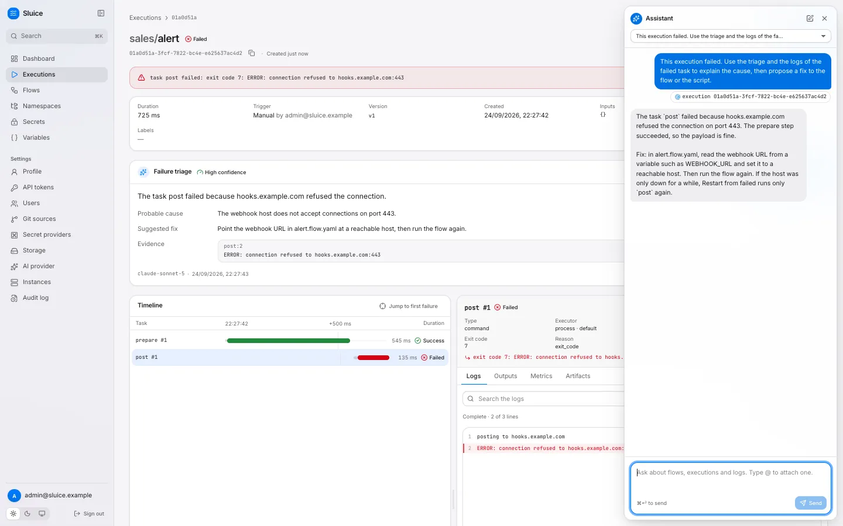Click the attached execution 01a0d51a chip
Screen dimensions: 843x526
751,96
